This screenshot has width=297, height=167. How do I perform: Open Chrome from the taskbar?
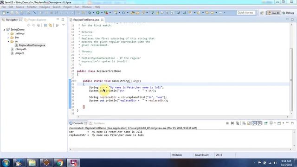tap(60, 163)
